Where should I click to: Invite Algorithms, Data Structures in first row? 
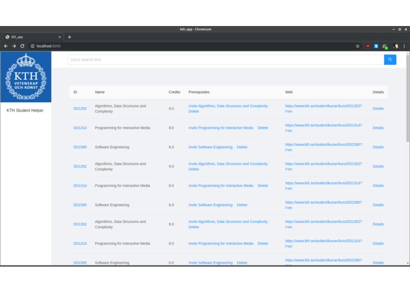coord(228,106)
